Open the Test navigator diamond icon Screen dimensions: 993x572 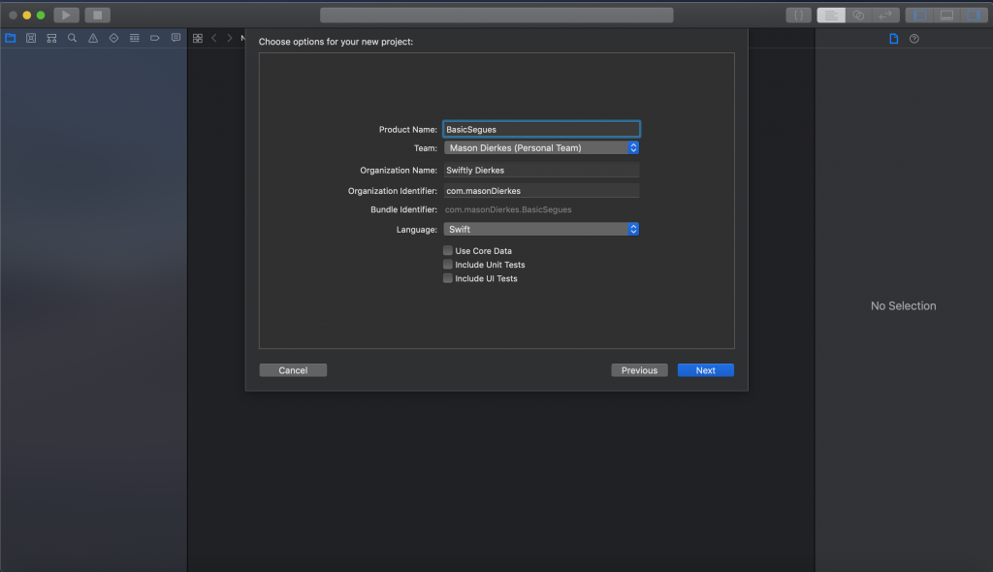(x=114, y=38)
